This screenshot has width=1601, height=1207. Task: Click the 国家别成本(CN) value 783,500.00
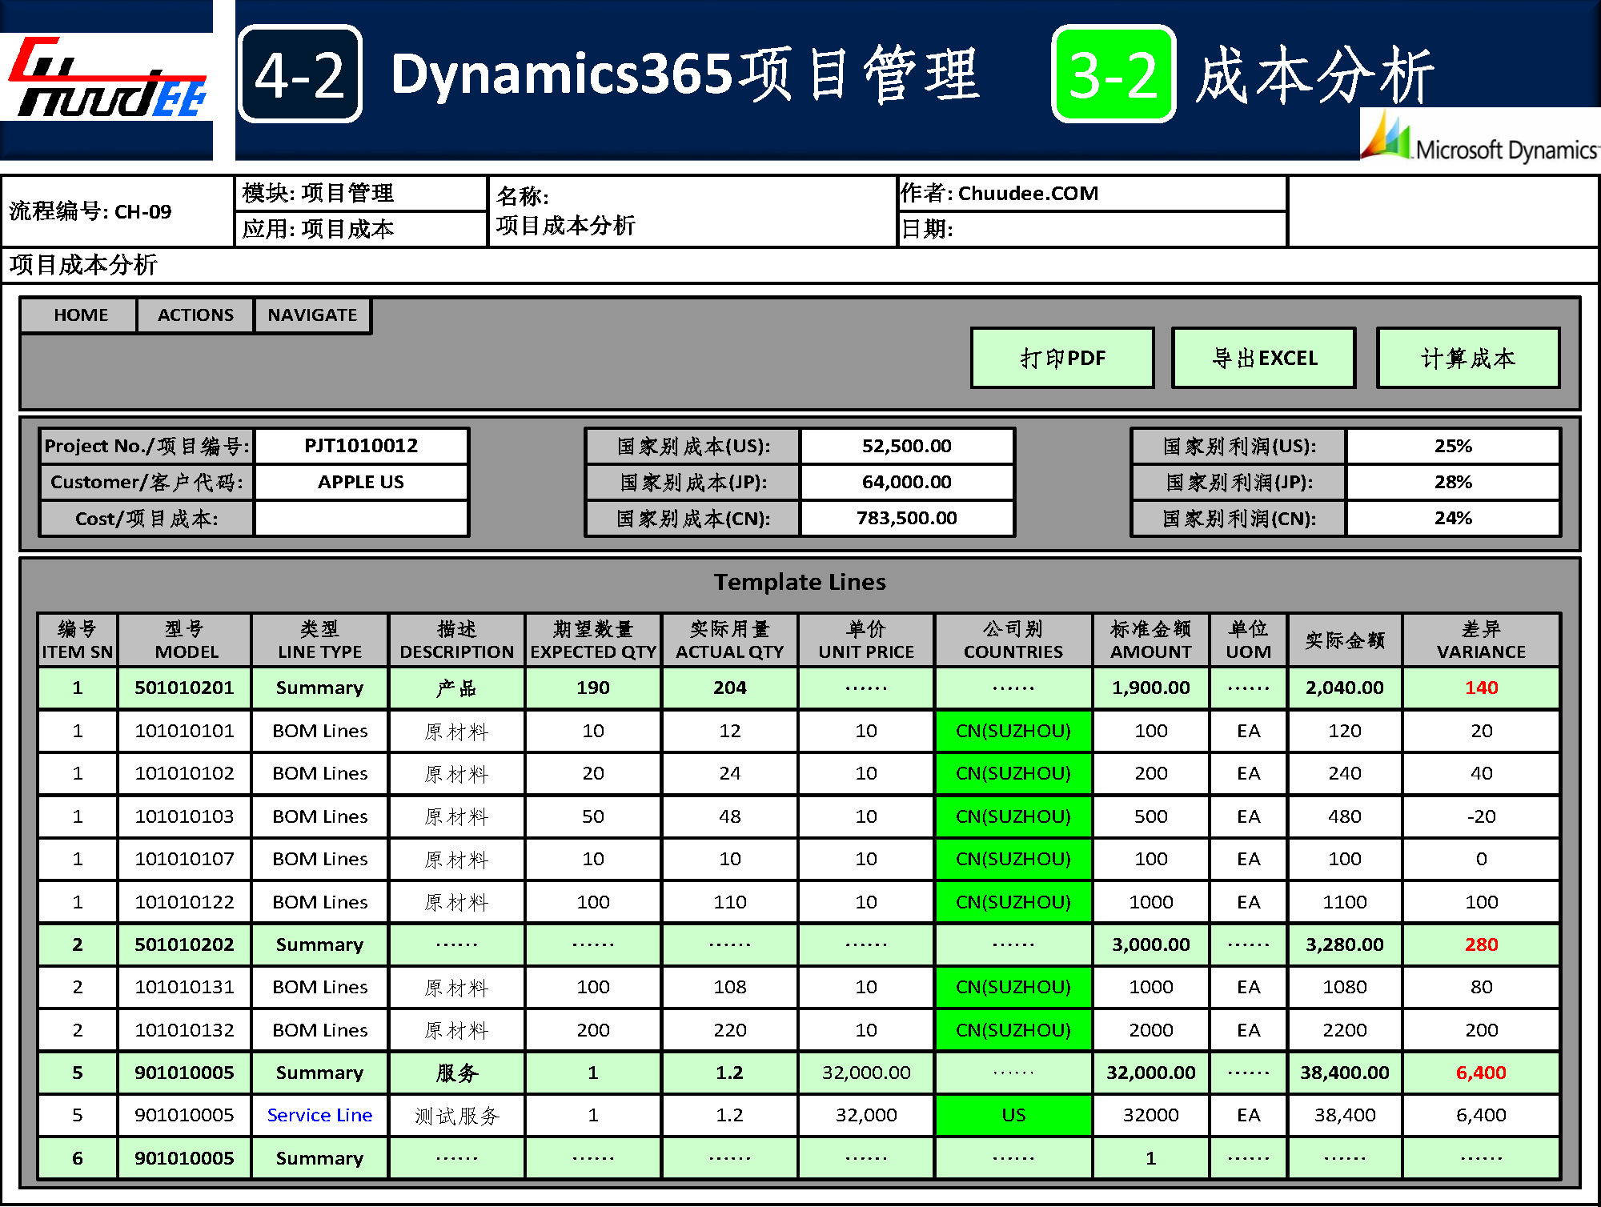point(906,518)
